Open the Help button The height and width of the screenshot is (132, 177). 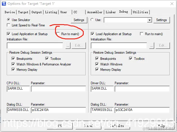click(162, 126)
